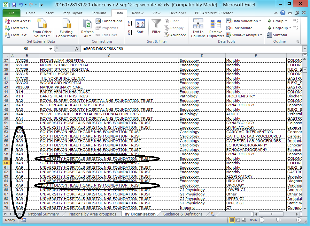Open Ungroup dropdown arrow
Viewport: 310px width, 226px height.
point(290,28)
